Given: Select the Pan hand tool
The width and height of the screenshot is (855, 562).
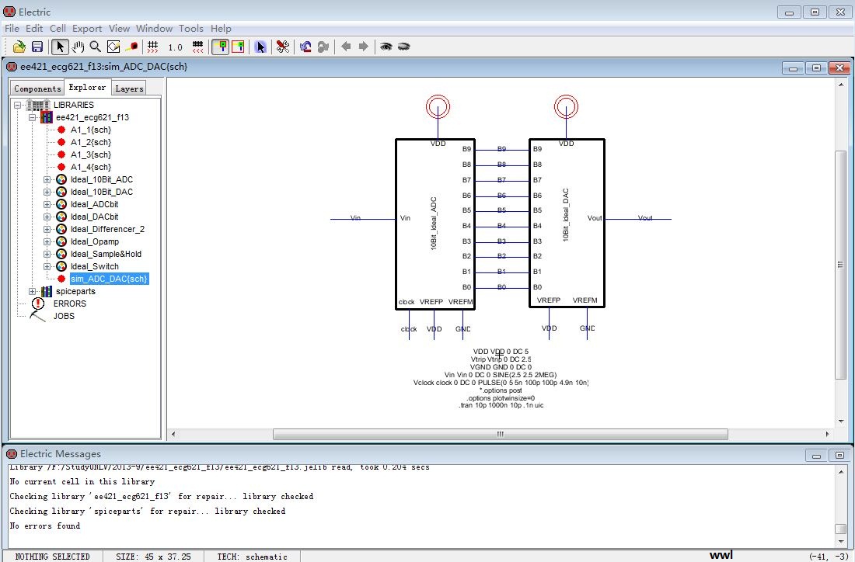Looking at the screenshot, I should (78, 47).
